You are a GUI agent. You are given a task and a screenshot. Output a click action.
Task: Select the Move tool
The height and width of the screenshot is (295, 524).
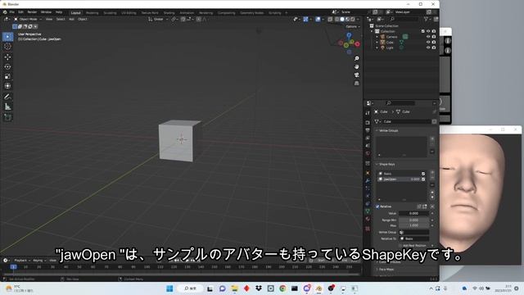[7, 57]
